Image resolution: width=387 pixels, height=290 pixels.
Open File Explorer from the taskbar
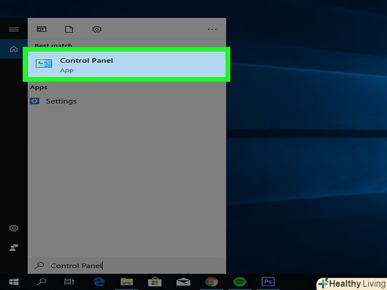coord(127,282)
